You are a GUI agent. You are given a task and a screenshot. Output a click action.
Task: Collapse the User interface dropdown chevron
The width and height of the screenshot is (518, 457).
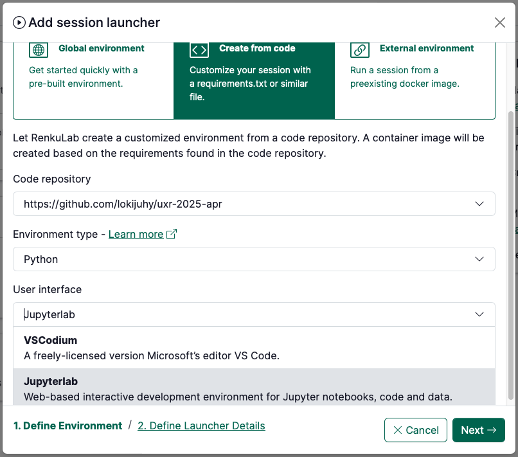(x=479, y=314)
